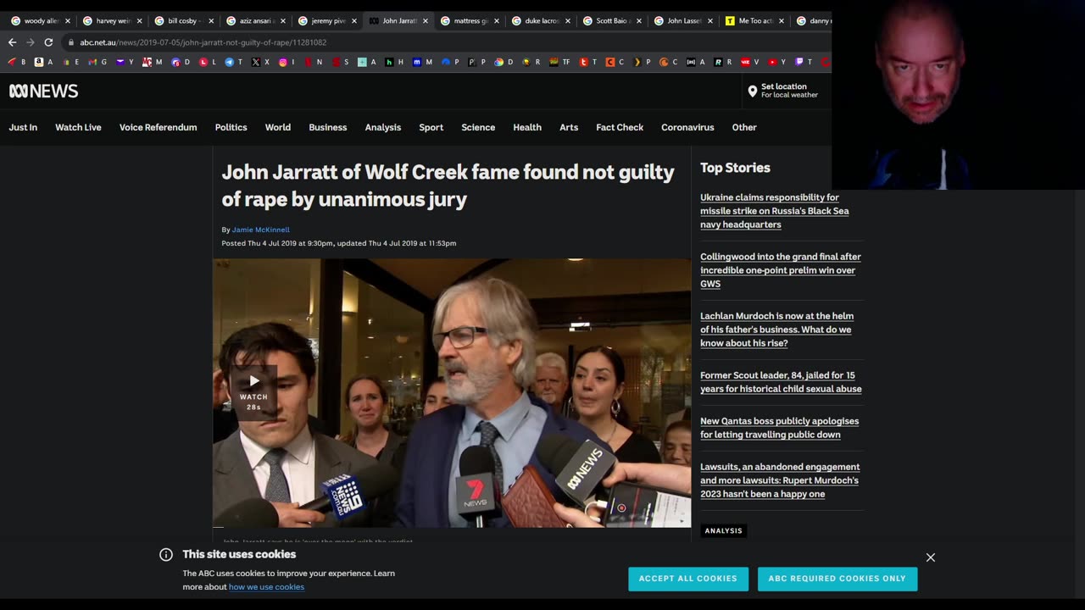
Task: Open the Fact Check section
Action: click(x=620, y=127)
